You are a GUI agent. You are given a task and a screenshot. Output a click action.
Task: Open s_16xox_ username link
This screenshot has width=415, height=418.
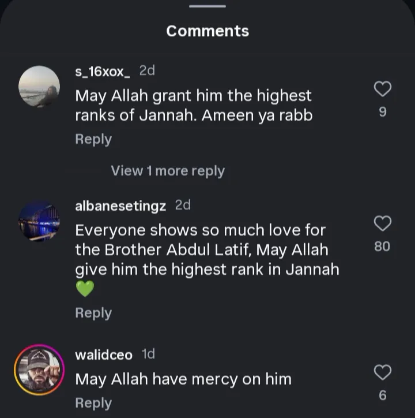tap(103, 71)
